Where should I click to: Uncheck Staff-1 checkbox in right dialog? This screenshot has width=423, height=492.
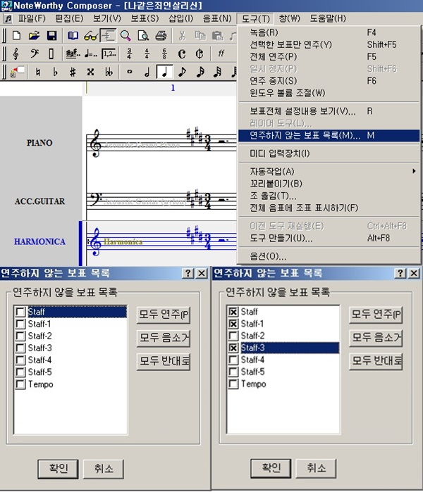coord(233,324)
